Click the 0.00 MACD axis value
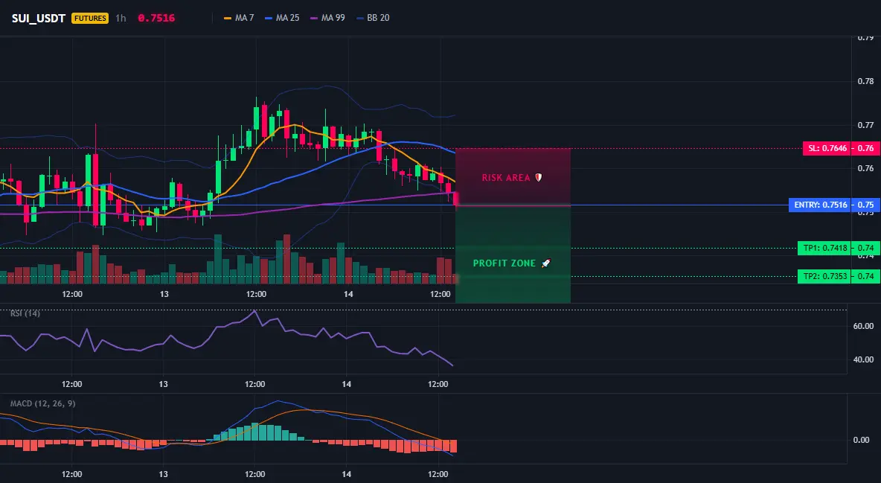 coord(862,440)
